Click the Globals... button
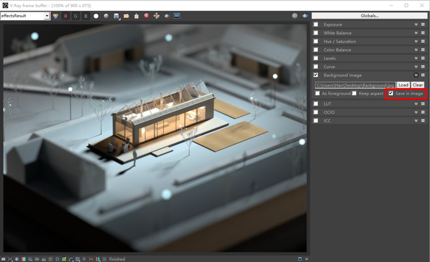 point(370,16)
